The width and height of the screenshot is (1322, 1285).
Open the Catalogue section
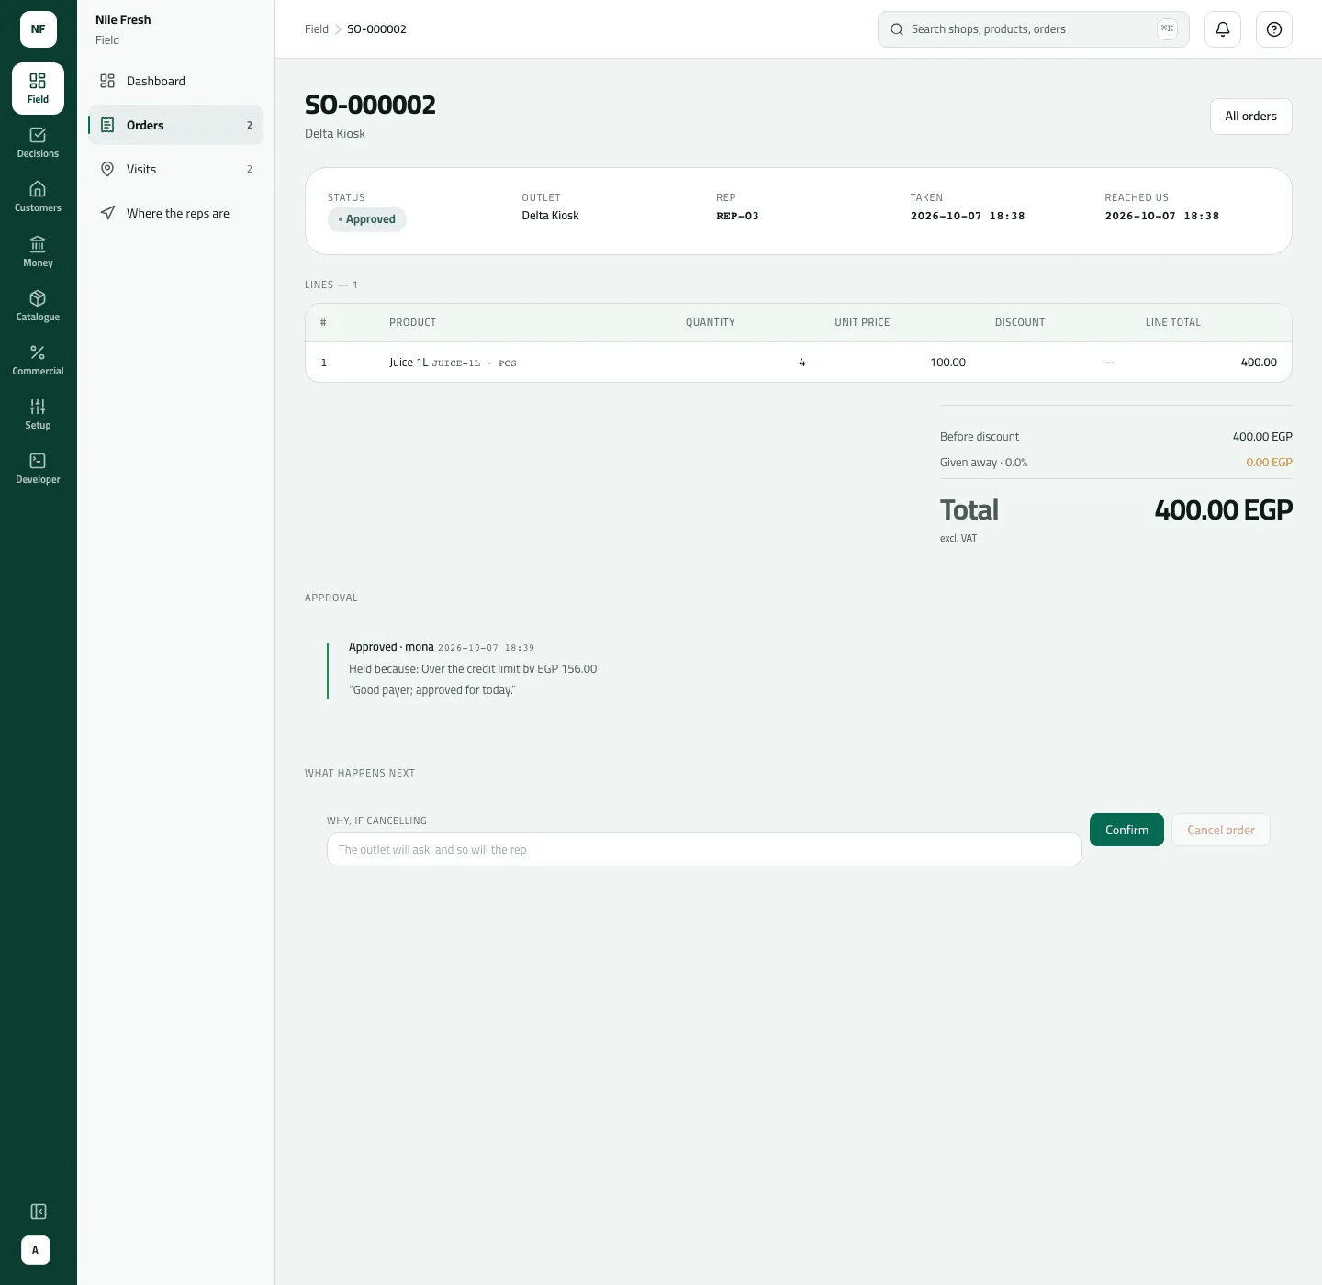click(38, 306)
